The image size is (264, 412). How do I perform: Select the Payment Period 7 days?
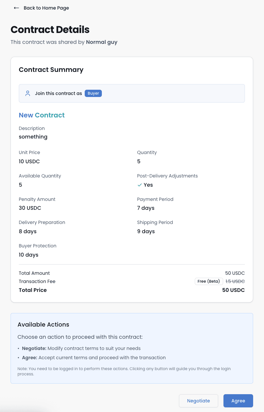146,208
